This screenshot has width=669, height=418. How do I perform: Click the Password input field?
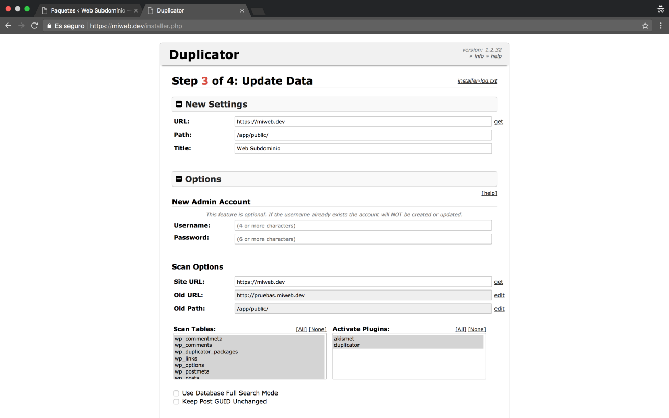(x=363, y=239)
